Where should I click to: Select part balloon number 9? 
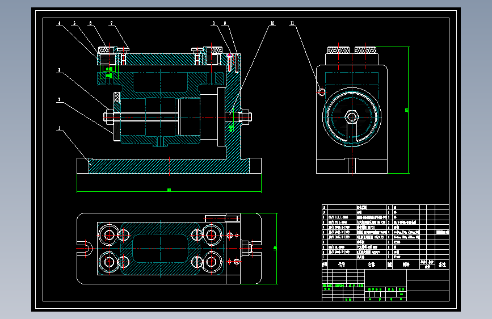click(225, 23)
